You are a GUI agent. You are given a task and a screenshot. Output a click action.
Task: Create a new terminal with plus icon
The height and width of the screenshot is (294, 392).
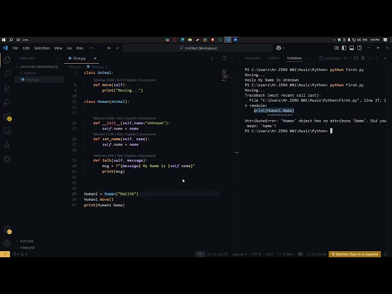point(345,58)
